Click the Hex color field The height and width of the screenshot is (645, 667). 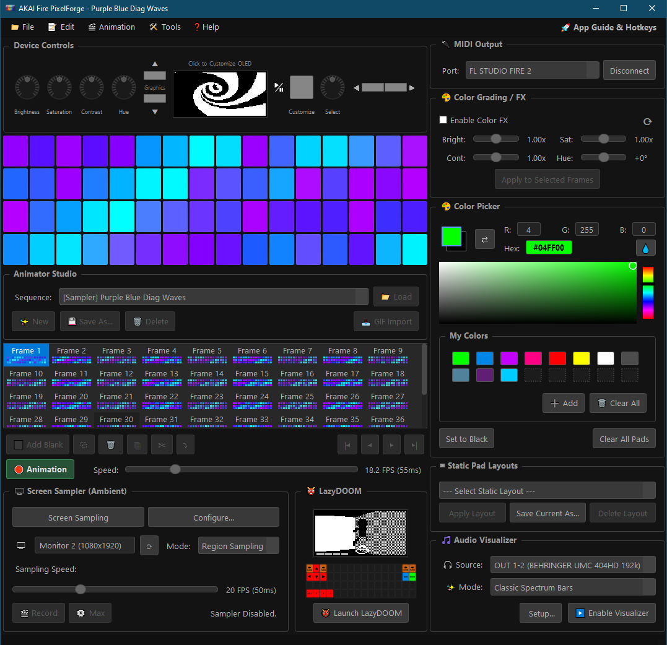pyautogui.click(x=549, y=248)
